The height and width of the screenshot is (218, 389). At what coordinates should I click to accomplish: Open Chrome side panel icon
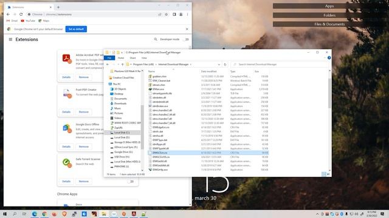pos(174,15)
